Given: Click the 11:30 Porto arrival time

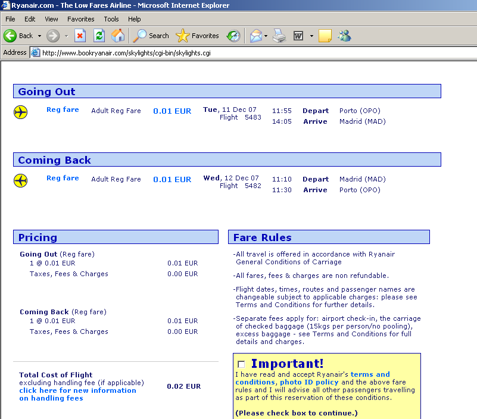Looking at the screenshot, I should click(x=282, y=190).
